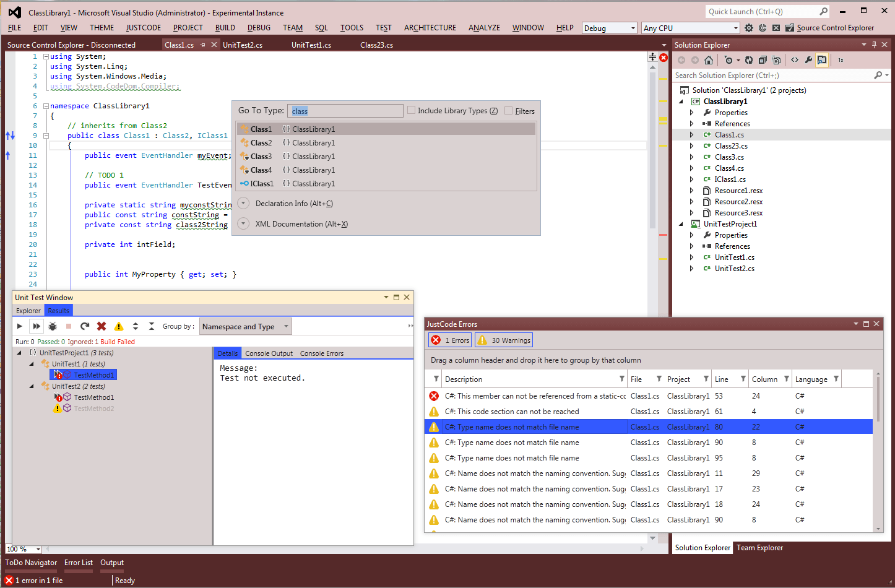Debug tests with the bug icon

point(53,326)
